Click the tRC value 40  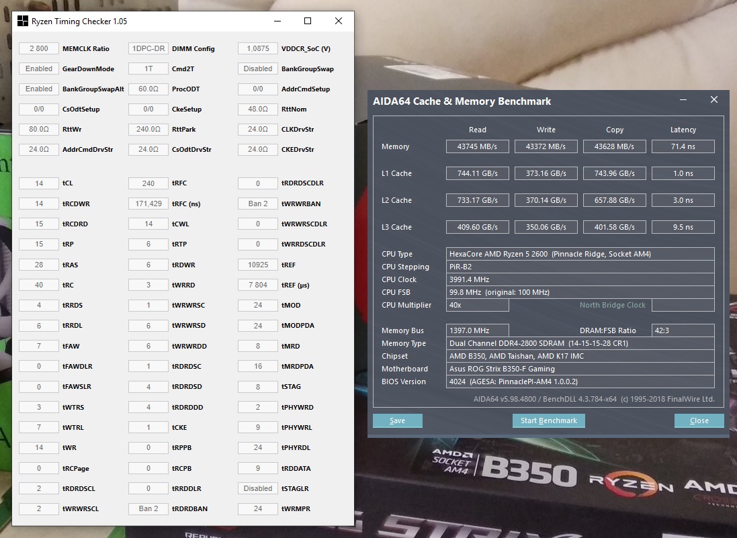(x=39, y=285)
